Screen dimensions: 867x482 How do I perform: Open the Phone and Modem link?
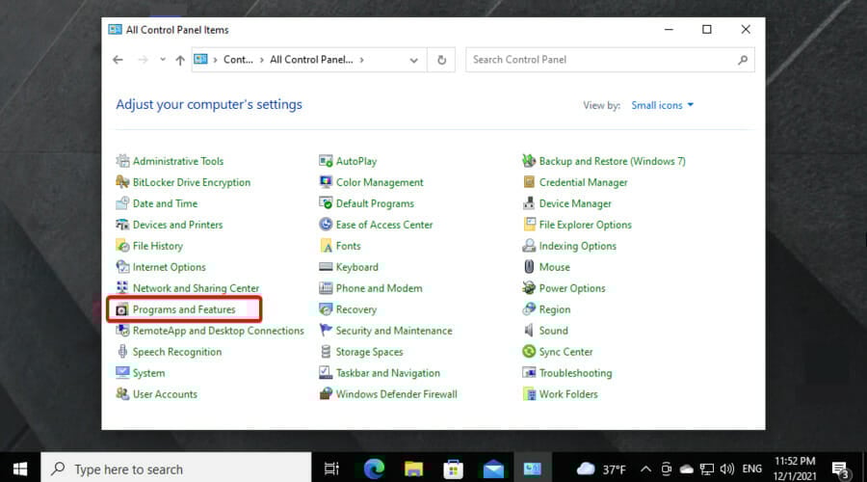(379, 288)
